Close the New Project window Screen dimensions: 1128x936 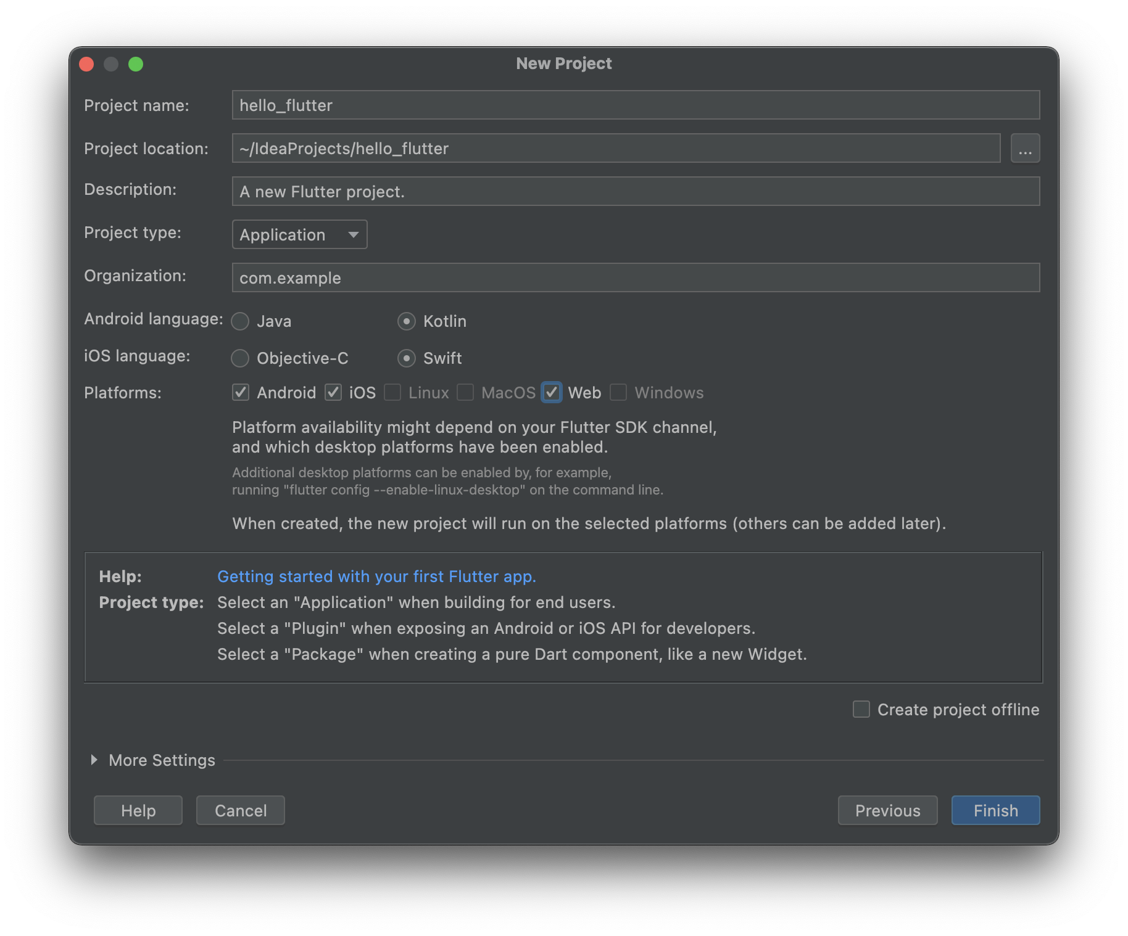(86, 64)
